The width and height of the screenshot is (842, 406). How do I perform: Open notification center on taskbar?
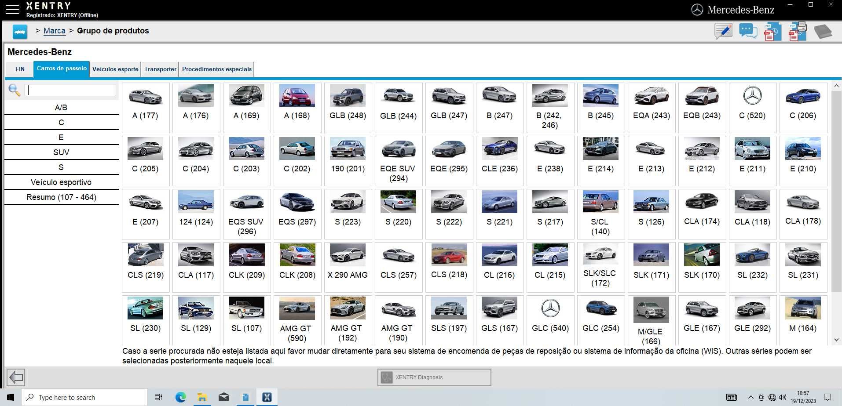click(827, 397)
